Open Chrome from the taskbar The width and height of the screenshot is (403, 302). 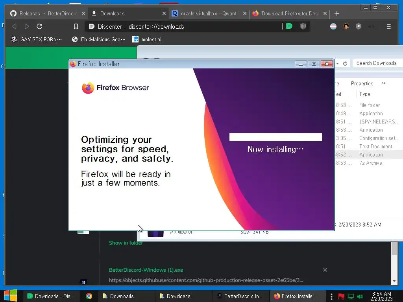point(89,296)
